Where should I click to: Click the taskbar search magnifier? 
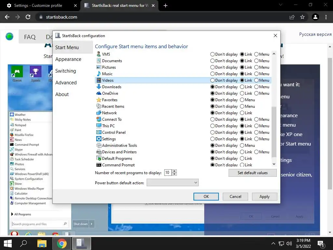(23, 243)
